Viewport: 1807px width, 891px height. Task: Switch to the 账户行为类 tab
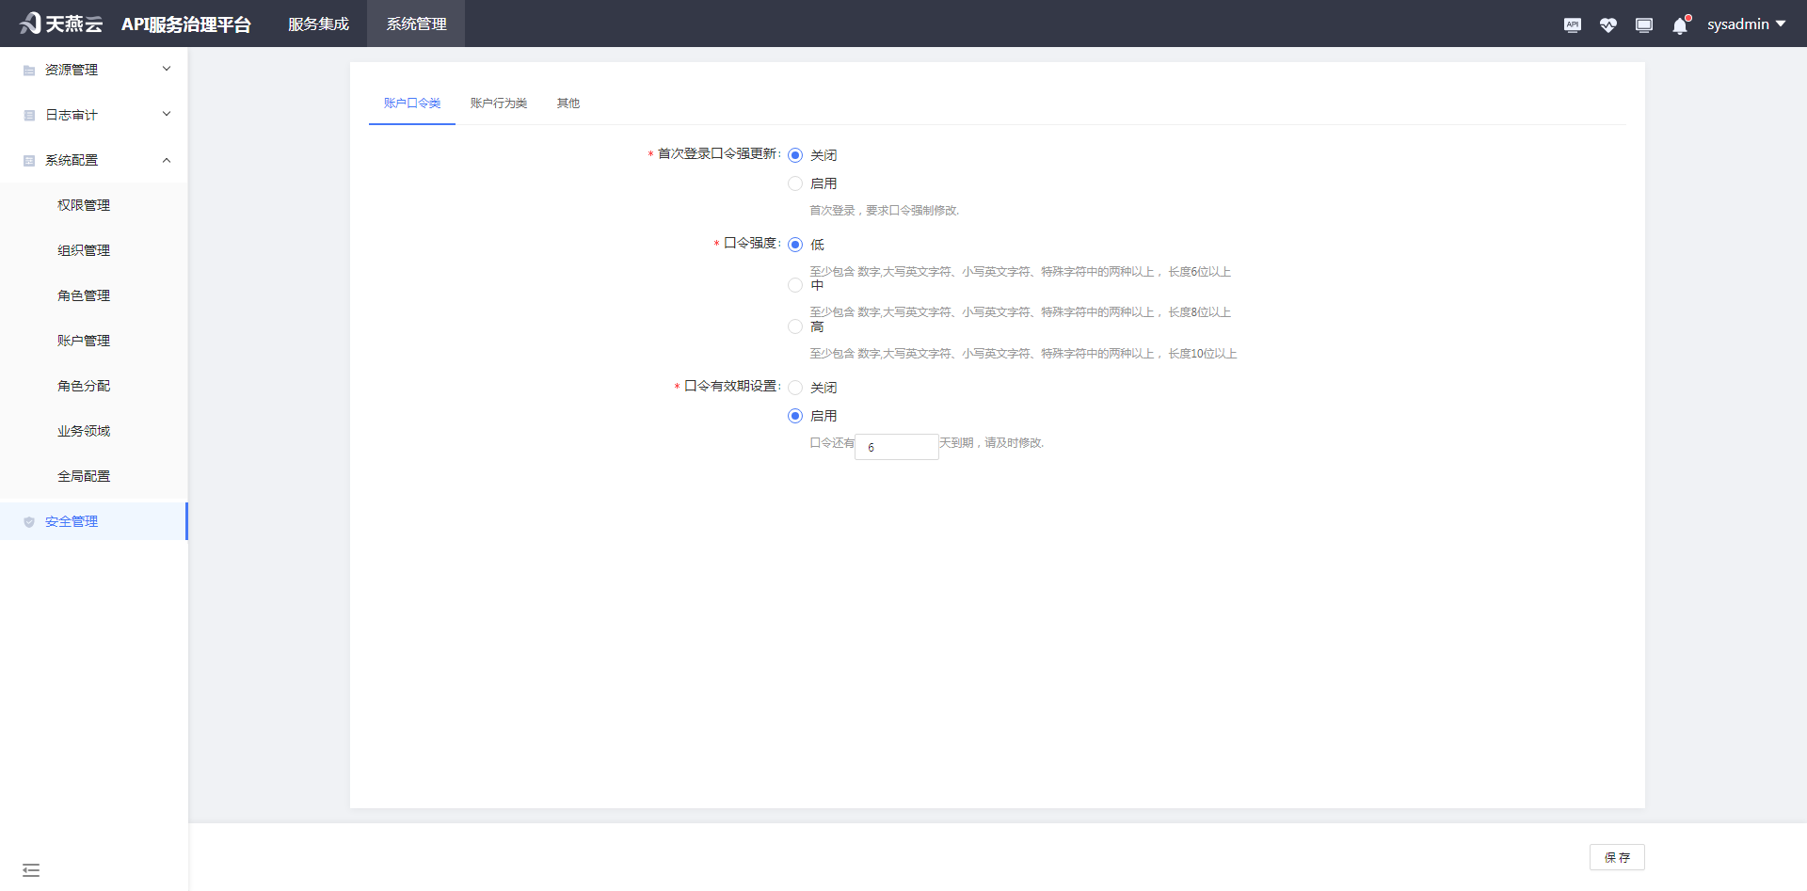(498, 103)
